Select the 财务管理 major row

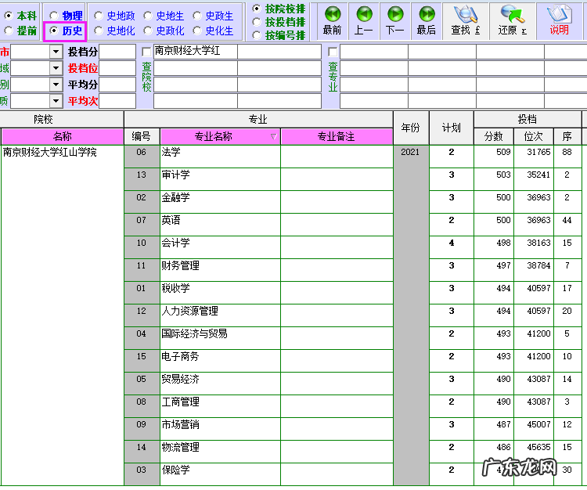tap(221, 270)
